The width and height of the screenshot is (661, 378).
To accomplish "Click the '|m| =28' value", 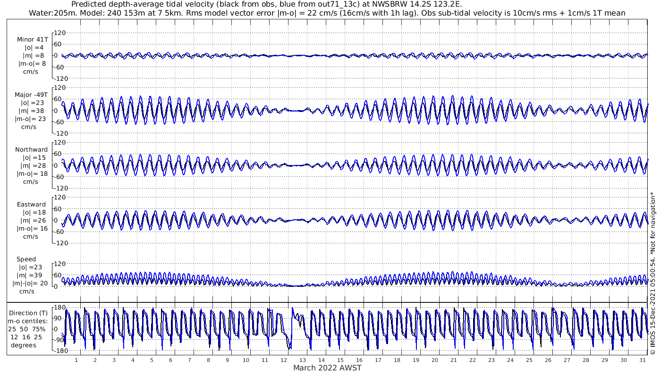I will point(34,165).
